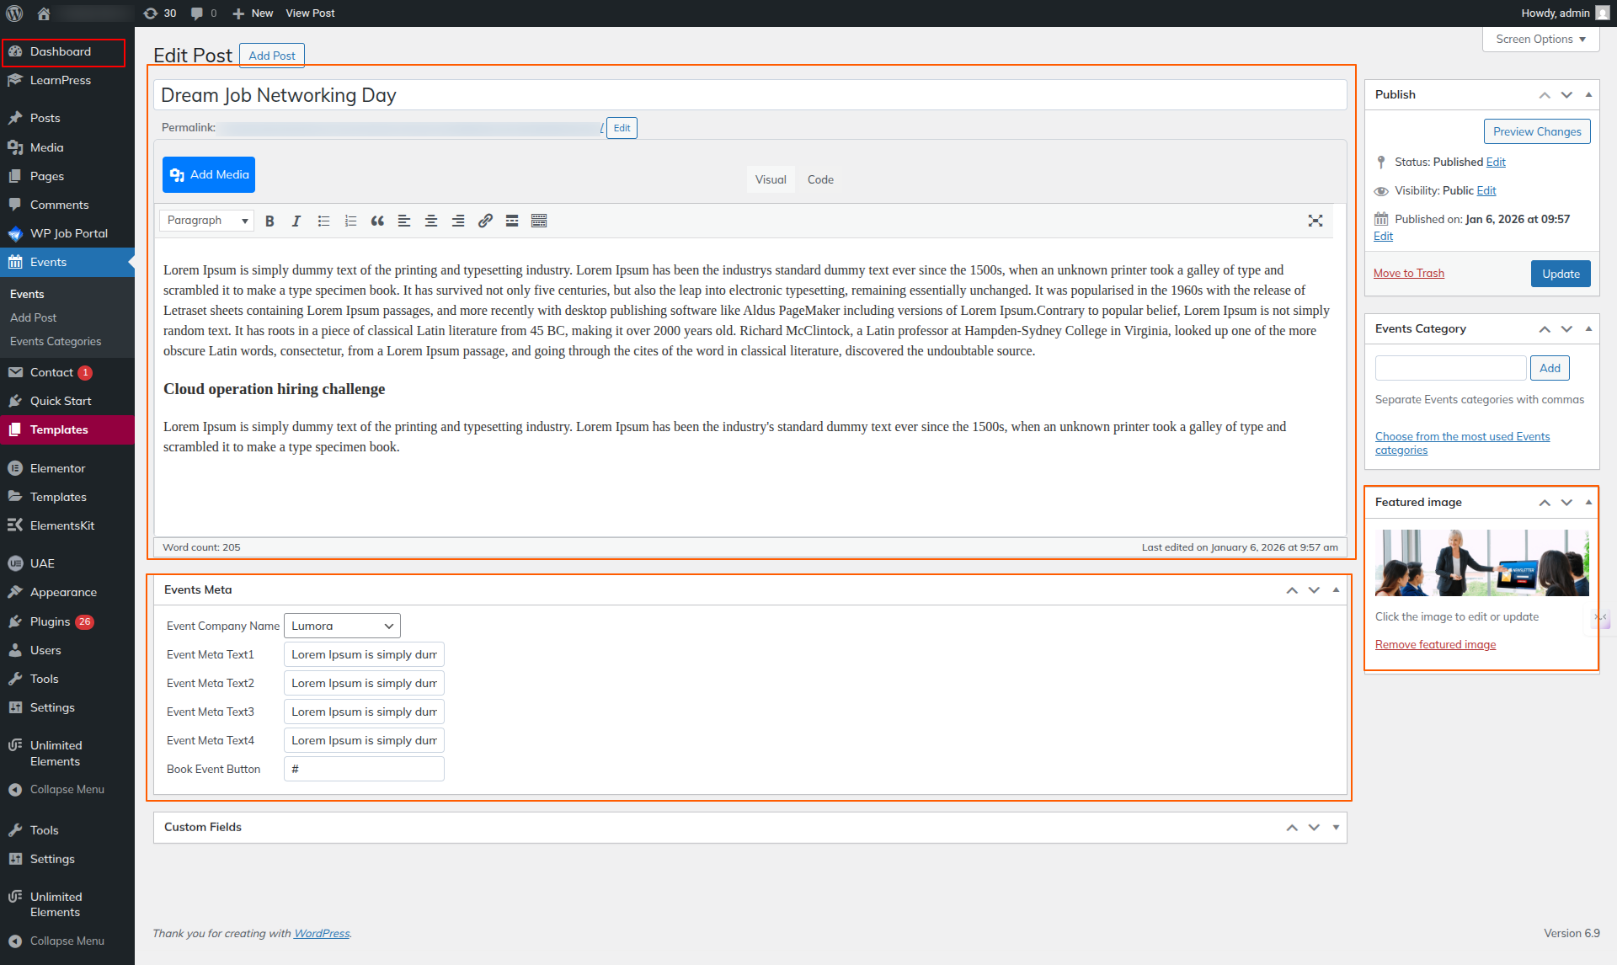Toggle the Events Meta panel collapse arrow
Screen dimensions: 1617x965
tap(1336, 589)
